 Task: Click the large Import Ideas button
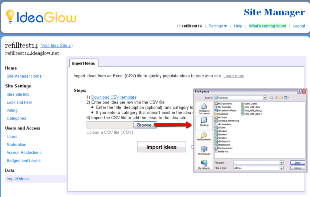click(x=162, y=147)
